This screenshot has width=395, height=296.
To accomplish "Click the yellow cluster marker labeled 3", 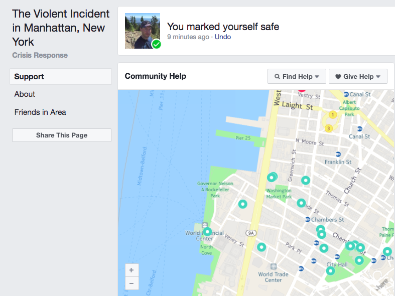I will coord(328,128).
